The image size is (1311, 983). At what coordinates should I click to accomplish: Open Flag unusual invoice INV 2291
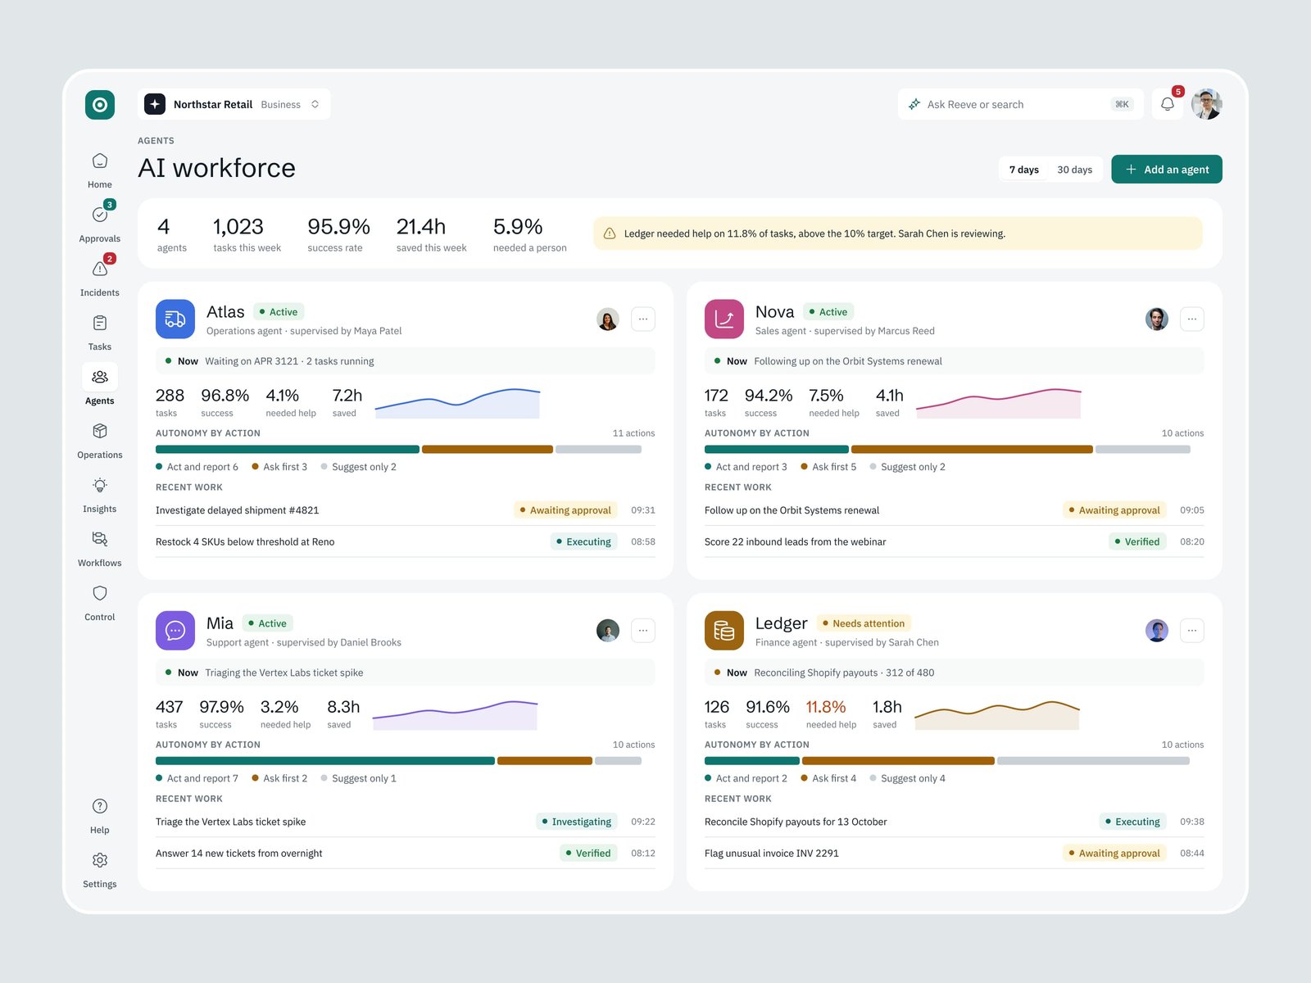[x=955, y=854]
